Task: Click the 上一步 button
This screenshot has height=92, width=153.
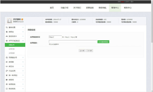Action: [x=82, y=51]
